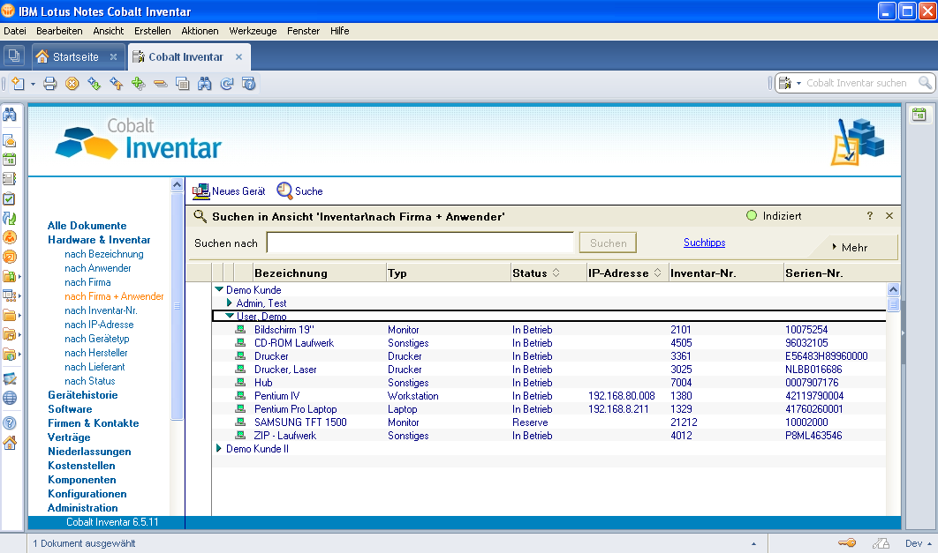Click the view scroll-up arrow
Screen dimensions: 938x553
(x=893, y=289)
